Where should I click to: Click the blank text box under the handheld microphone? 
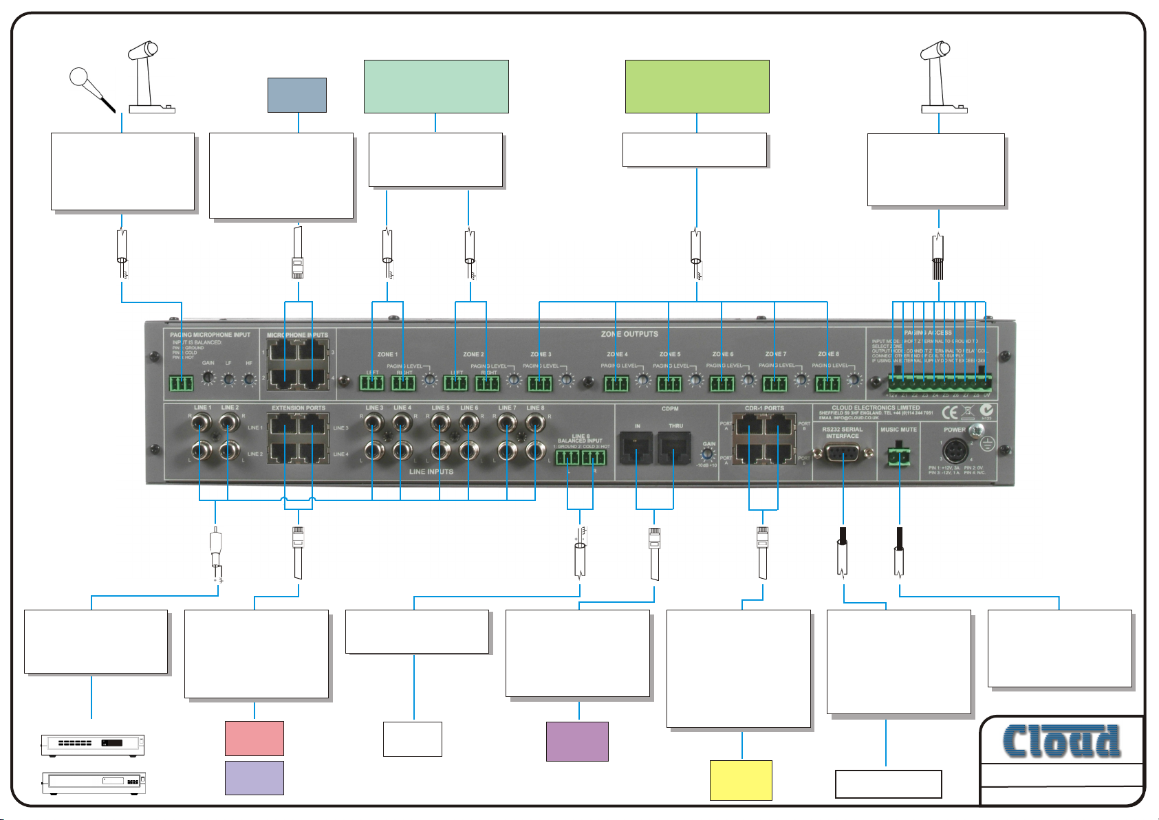pyautogui.click(x=123, y=172)
